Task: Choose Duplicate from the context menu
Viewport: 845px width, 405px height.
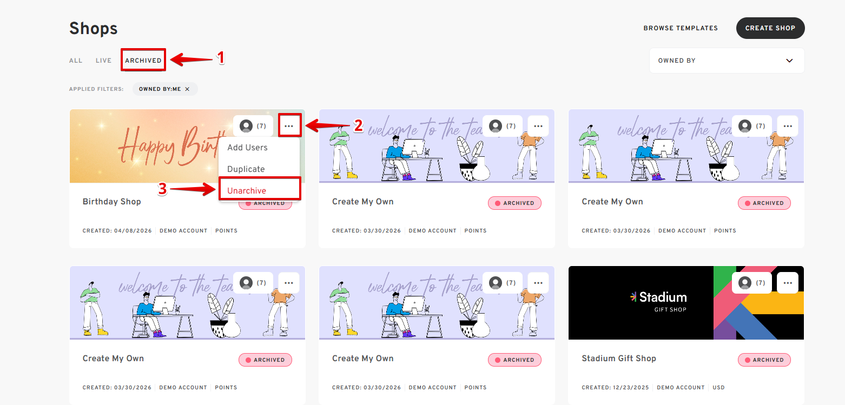Action: (246, 169)
